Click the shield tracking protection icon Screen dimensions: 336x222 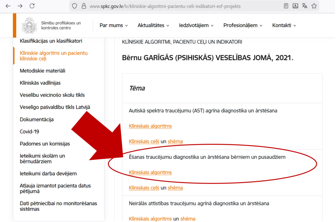74,6
